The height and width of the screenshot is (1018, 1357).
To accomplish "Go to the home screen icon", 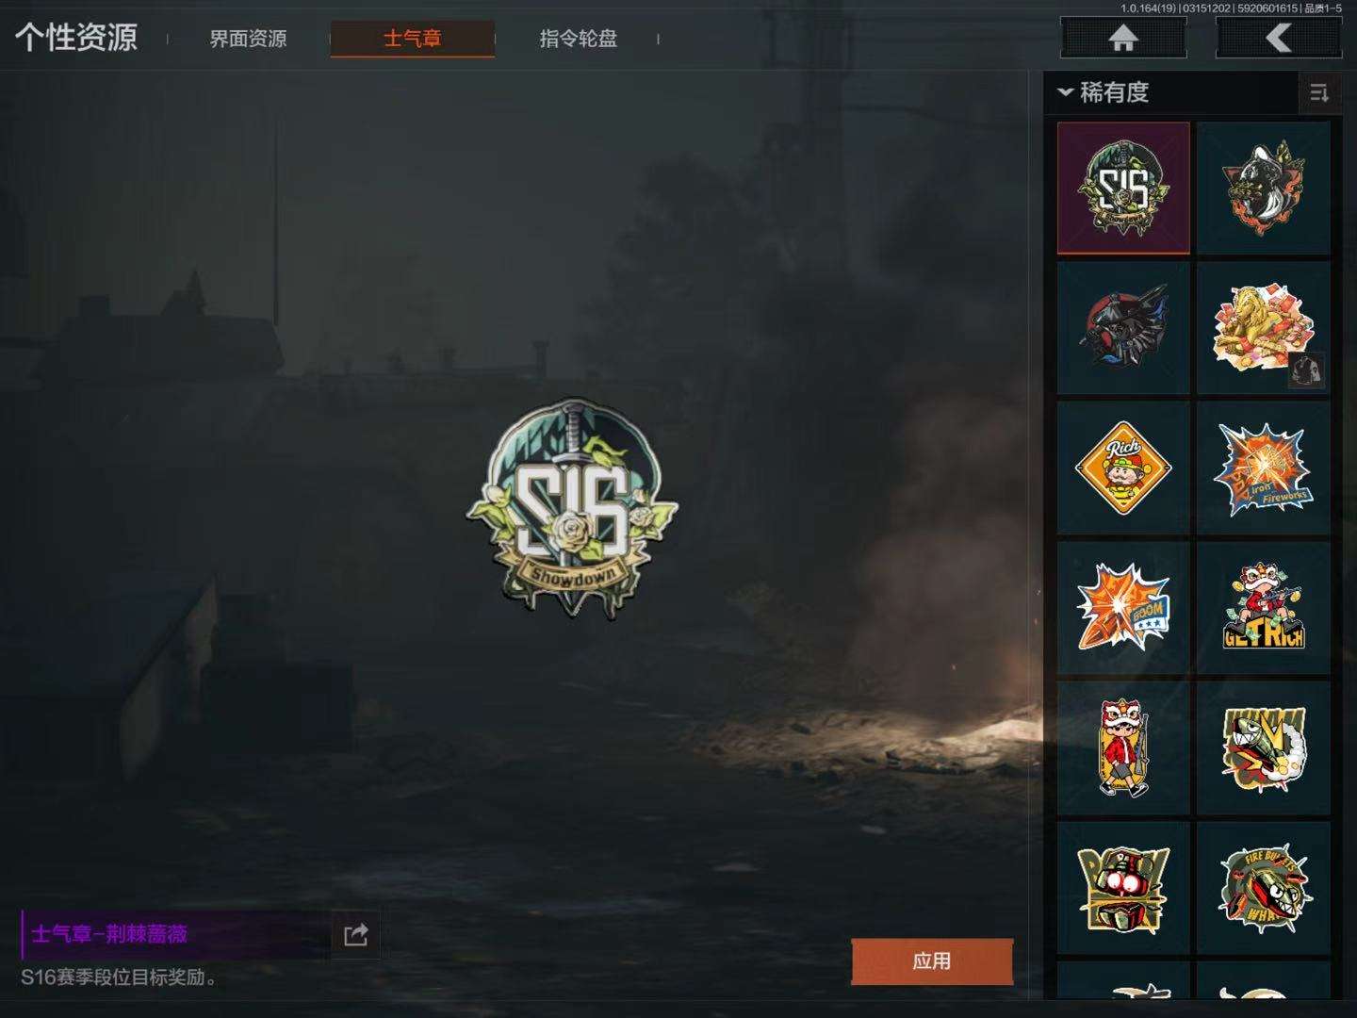I will click(1123, 39).
